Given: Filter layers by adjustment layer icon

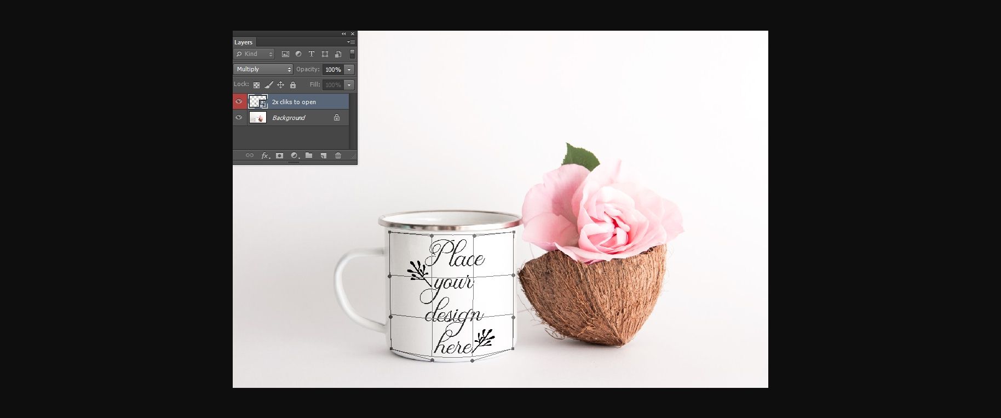Looking at the screenshot, I should click(x=298, y=54).
